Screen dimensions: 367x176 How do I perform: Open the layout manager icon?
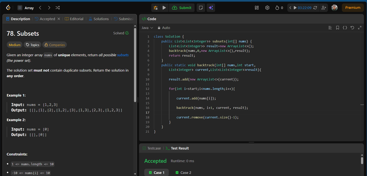pos(257,8)
